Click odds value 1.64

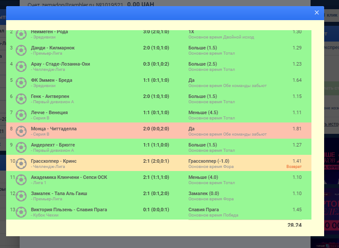pyautogui.click(x=297, y=80)
